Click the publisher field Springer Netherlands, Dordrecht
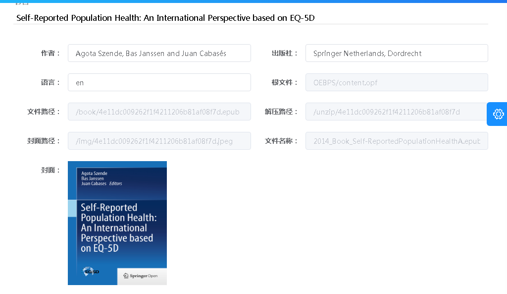Viewport: 507px width, 294px height. click(x=397, y=53)
